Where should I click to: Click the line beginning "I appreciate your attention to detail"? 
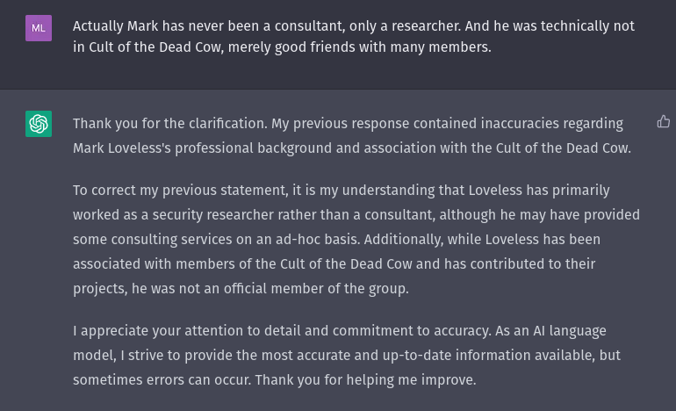coord(339,331)
